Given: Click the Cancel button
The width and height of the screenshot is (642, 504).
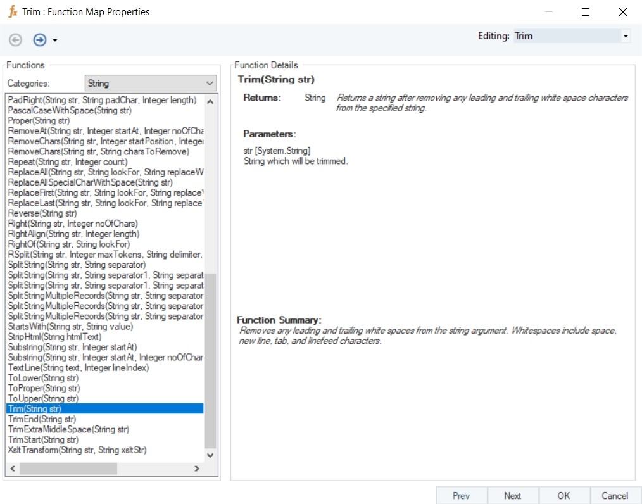Looking at the screenshot, I should coord(615,496).
